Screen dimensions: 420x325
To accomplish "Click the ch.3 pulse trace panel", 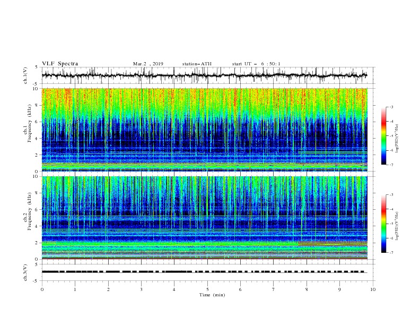I will (x=208, y=272).
